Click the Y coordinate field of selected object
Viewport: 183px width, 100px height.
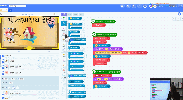(x=13, y=79)
